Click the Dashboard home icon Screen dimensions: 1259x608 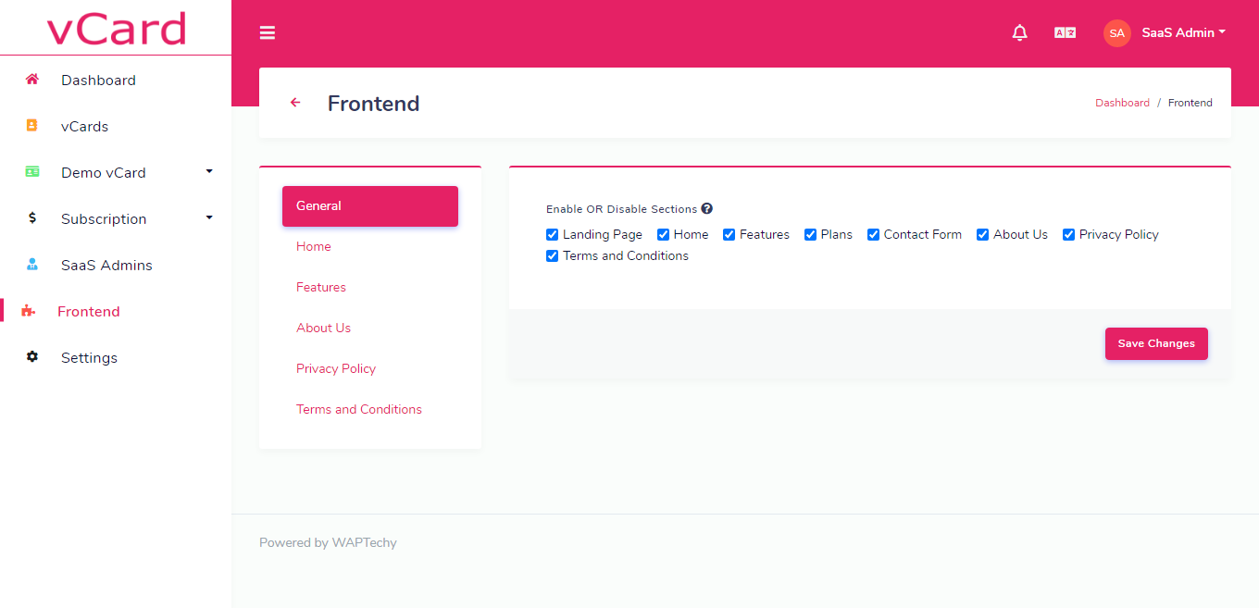tap(32, 80)
